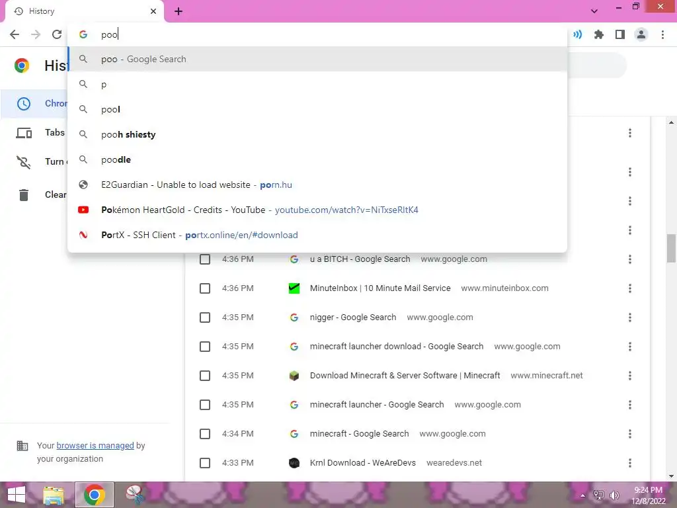
Task: Select the Chrome history clock icon
Action: [24, 104]
